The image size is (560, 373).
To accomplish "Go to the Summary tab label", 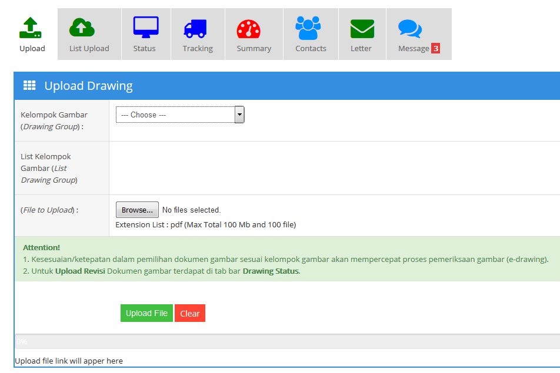I will click(x=254, y=49).
